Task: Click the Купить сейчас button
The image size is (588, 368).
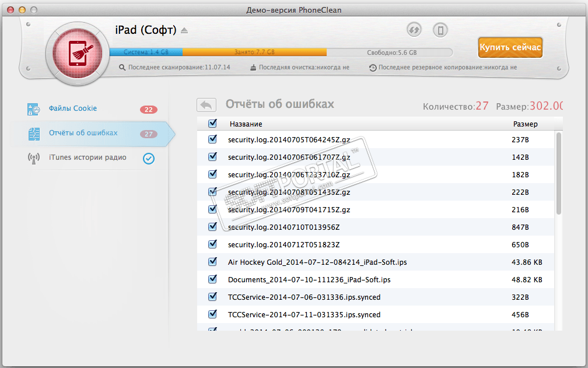Action: pos(510,47)
